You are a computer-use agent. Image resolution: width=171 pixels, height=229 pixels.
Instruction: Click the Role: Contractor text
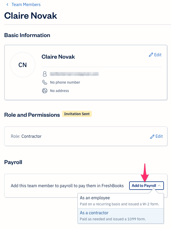coord(26,136)
